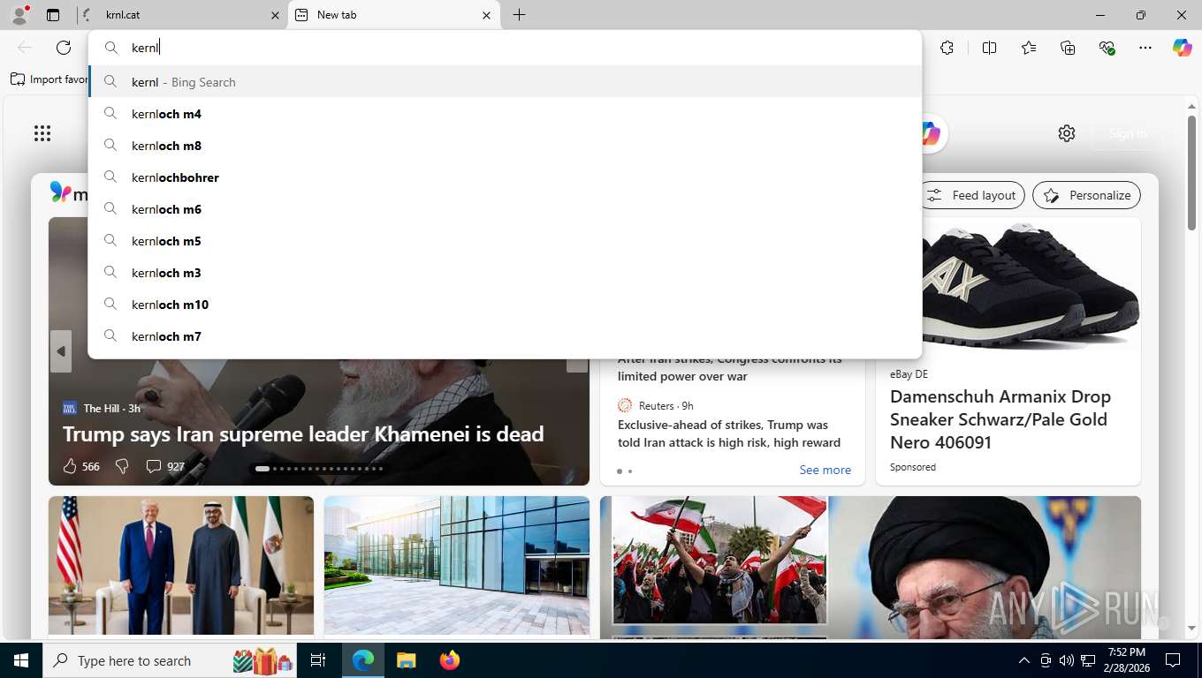Choose the 'kernloch m5' suggestion
Screen dimensions: 1202x678
tap(505, 241)
